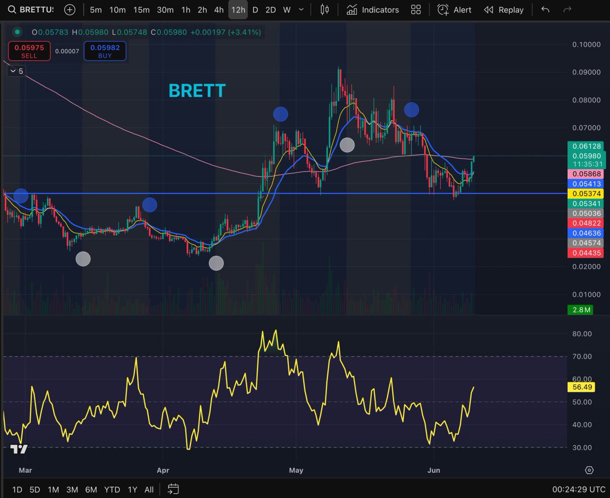Set the date range to 1D
Screen dimensions: 610x498
[17, 489]
